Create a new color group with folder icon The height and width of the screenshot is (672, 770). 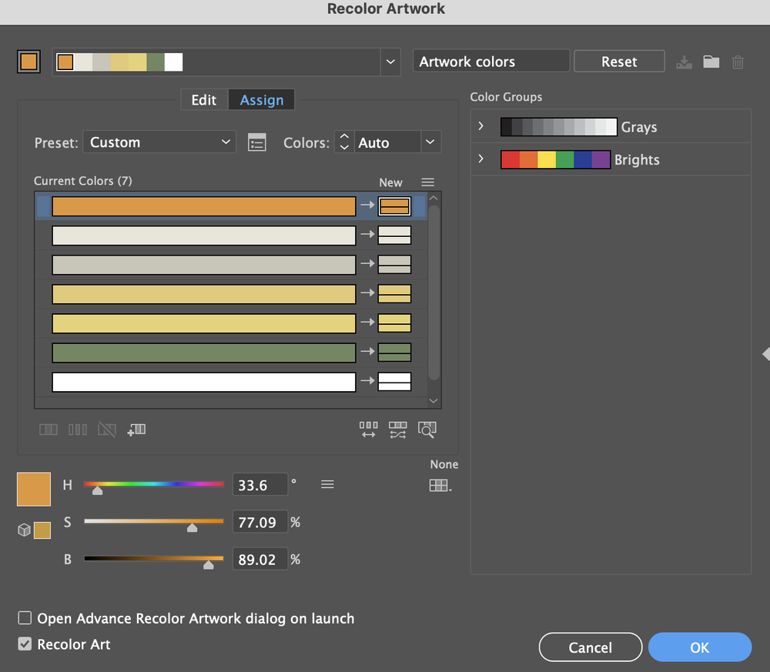[x=711, y=62]
